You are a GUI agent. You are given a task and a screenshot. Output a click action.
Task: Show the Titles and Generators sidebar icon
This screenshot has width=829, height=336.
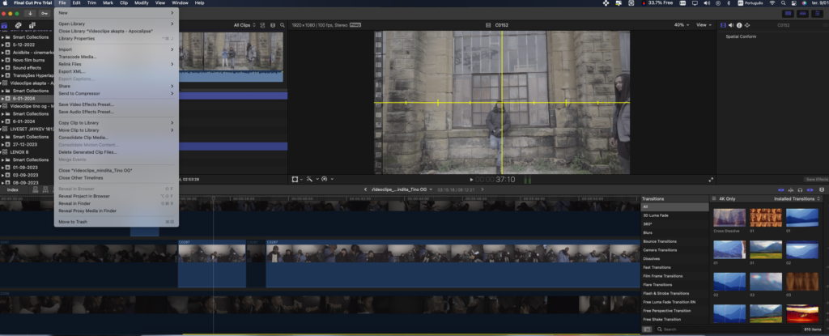pos(32,25)
